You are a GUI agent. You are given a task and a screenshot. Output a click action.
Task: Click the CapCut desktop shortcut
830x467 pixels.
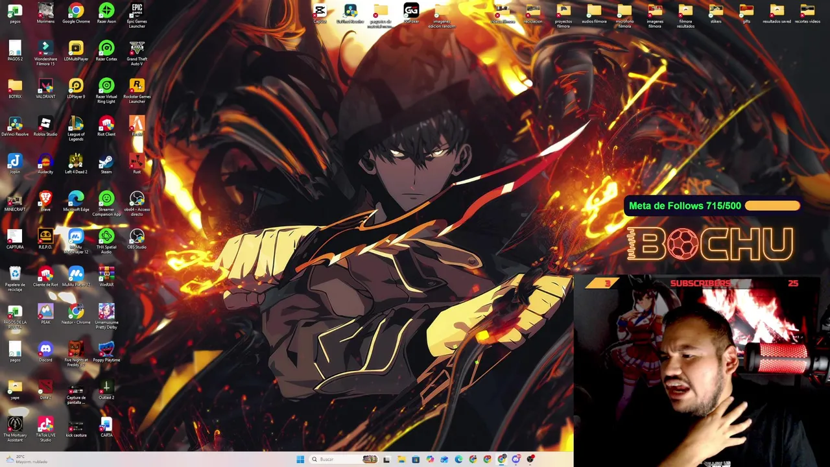[320, 13]
